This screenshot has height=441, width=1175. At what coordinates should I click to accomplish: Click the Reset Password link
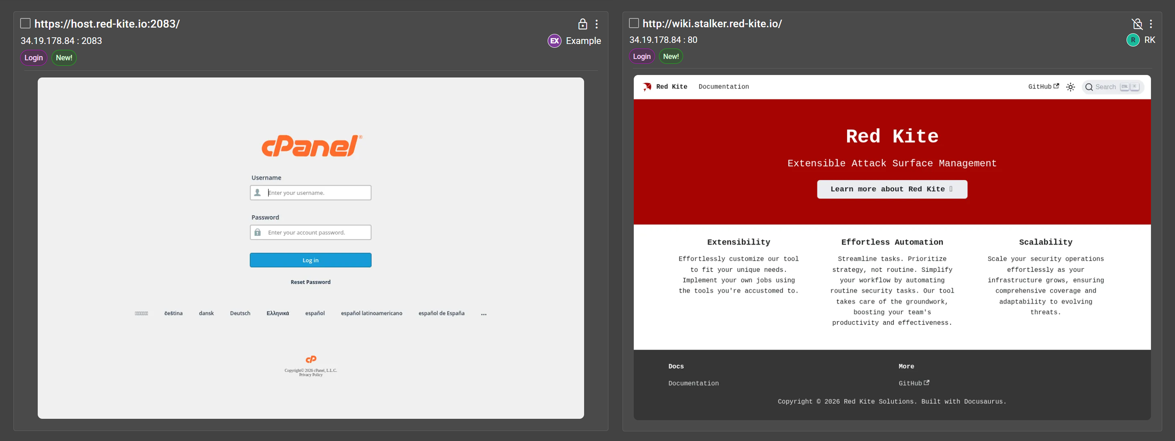[x=310, y=282]
